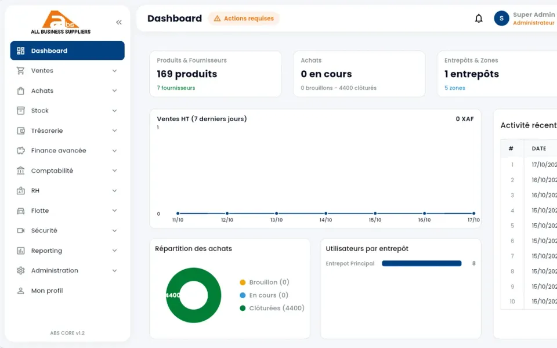This screenshot has width=557, height=348.
Task: Expand the RH menu chevron
Action: pos(114,191)
